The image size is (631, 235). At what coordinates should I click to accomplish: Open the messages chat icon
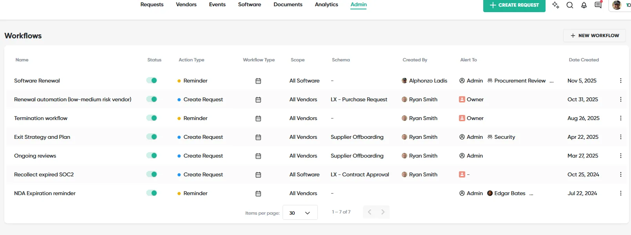pyautogui.click(x=598, y=5)
